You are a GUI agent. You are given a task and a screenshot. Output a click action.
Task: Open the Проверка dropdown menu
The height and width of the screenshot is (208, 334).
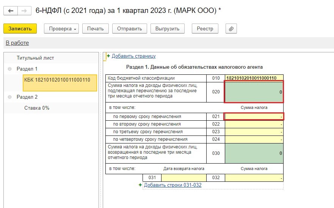[x=61, y=28]
